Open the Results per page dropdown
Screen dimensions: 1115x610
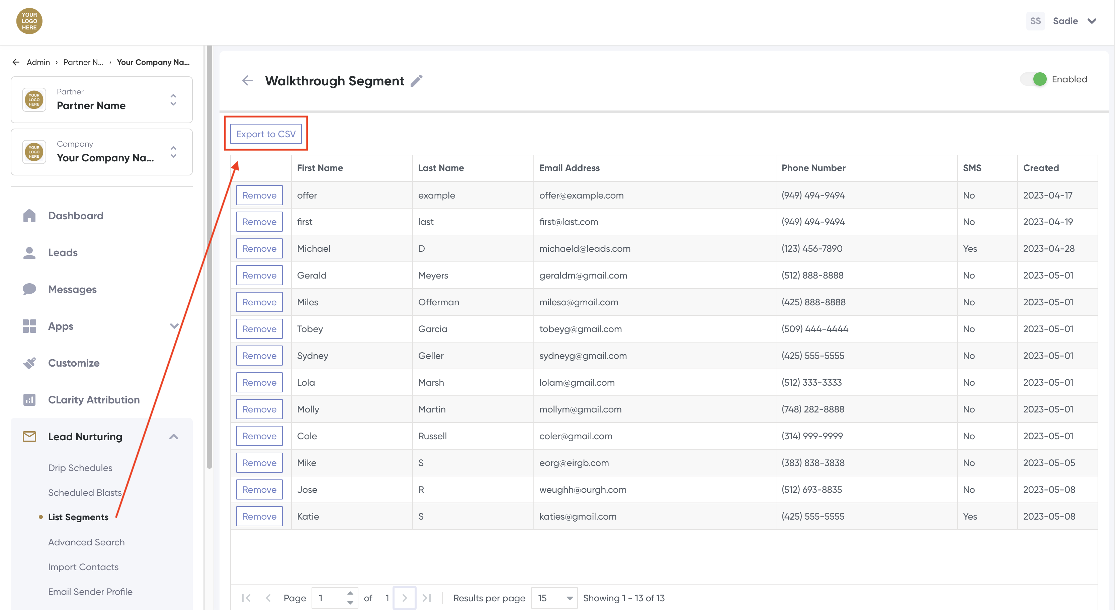tap(554, 598)
